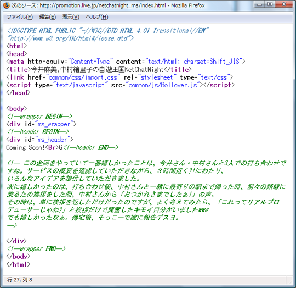
Task: Click the closing </head> tag
Action: click(x=18, y=93)
